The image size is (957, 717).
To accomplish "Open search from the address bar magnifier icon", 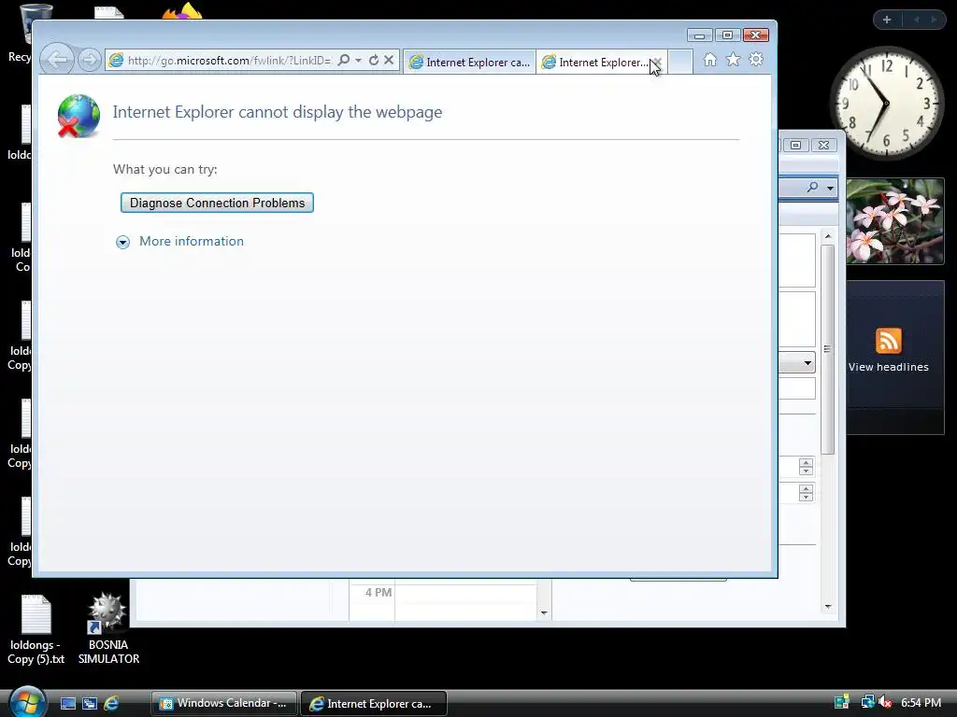I will 344,60.
